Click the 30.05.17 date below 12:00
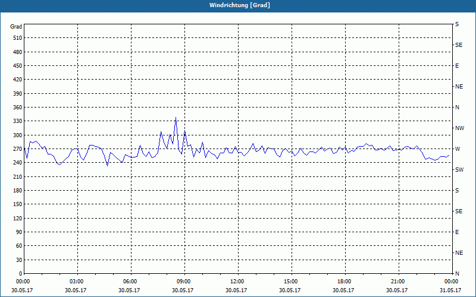 coord(236,290)
